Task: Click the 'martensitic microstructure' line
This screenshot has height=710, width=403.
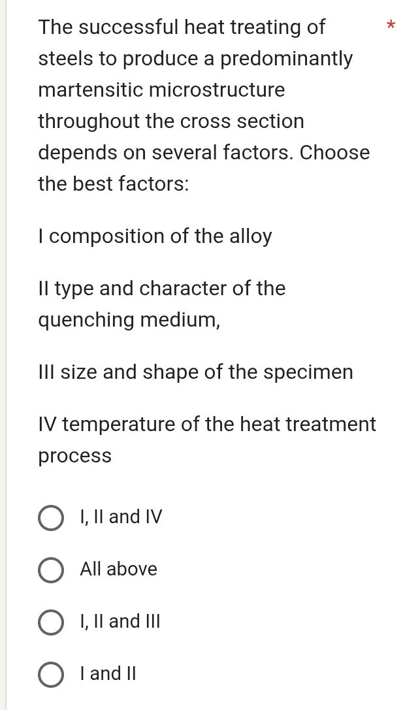Action: tap(161, 90)
